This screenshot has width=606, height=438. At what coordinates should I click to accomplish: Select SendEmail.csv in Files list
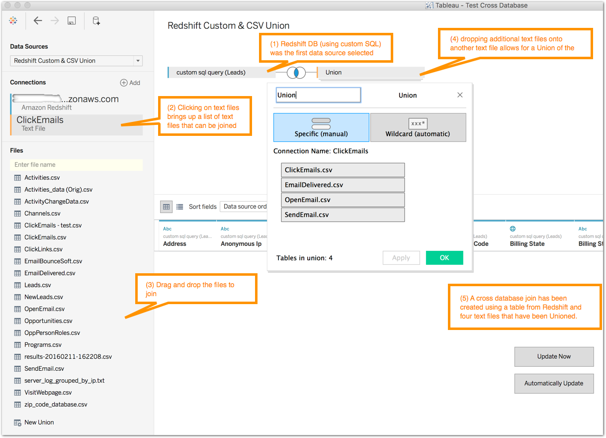pyautogui.click(x=44, y=369)
